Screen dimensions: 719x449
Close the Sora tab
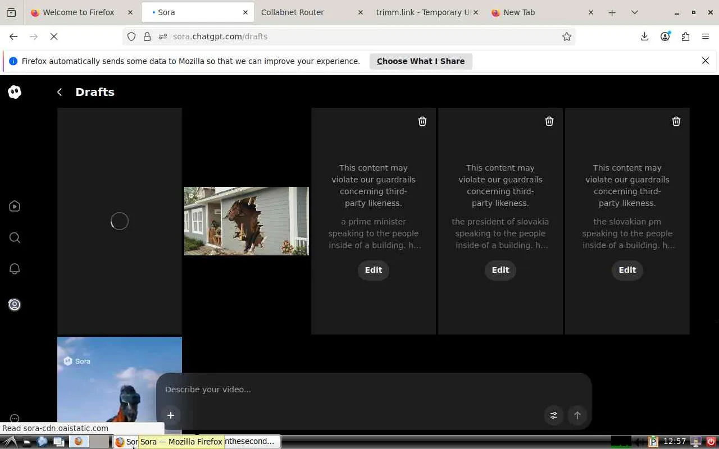[245, 12]
